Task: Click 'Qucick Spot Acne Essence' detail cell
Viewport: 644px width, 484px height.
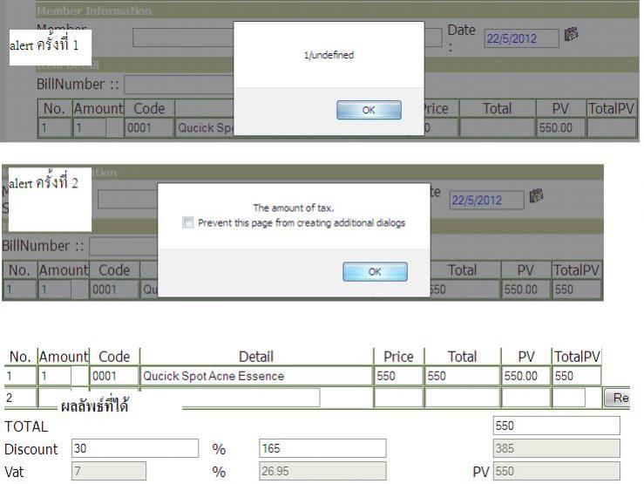Action: coord(256,376)
